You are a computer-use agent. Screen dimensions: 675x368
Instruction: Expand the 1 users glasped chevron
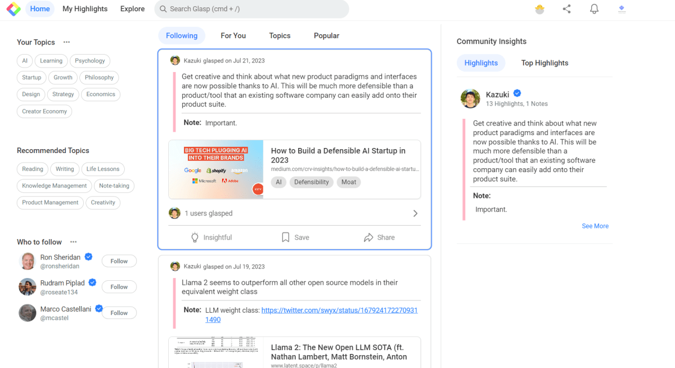point(415,213)
